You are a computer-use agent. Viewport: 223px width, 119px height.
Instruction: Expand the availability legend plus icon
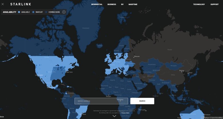[64, 12]
